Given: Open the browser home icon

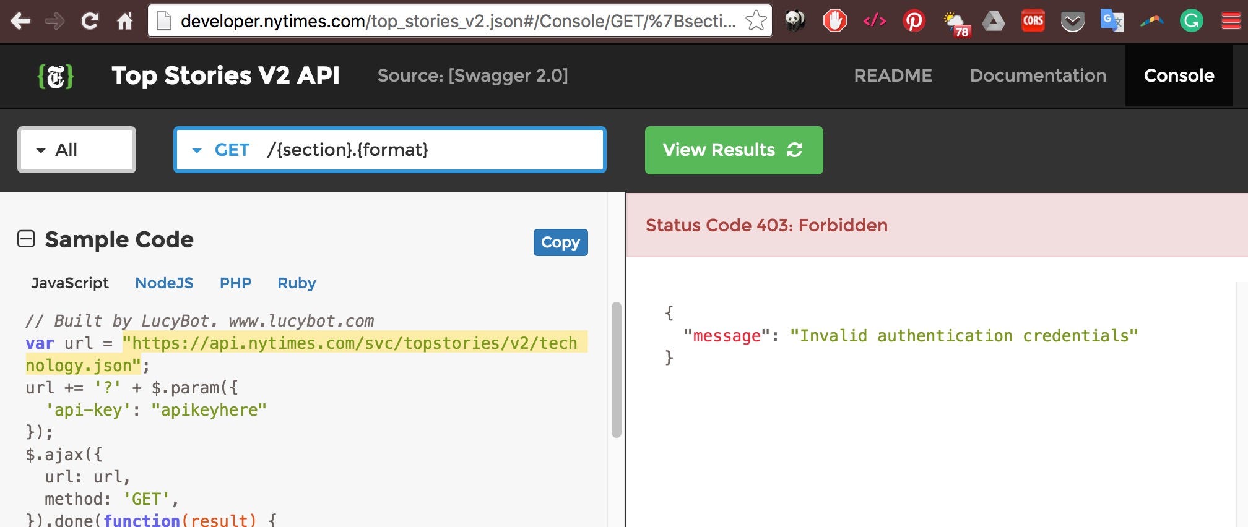Looking at the screenshot, I should (x=125, y=22).
